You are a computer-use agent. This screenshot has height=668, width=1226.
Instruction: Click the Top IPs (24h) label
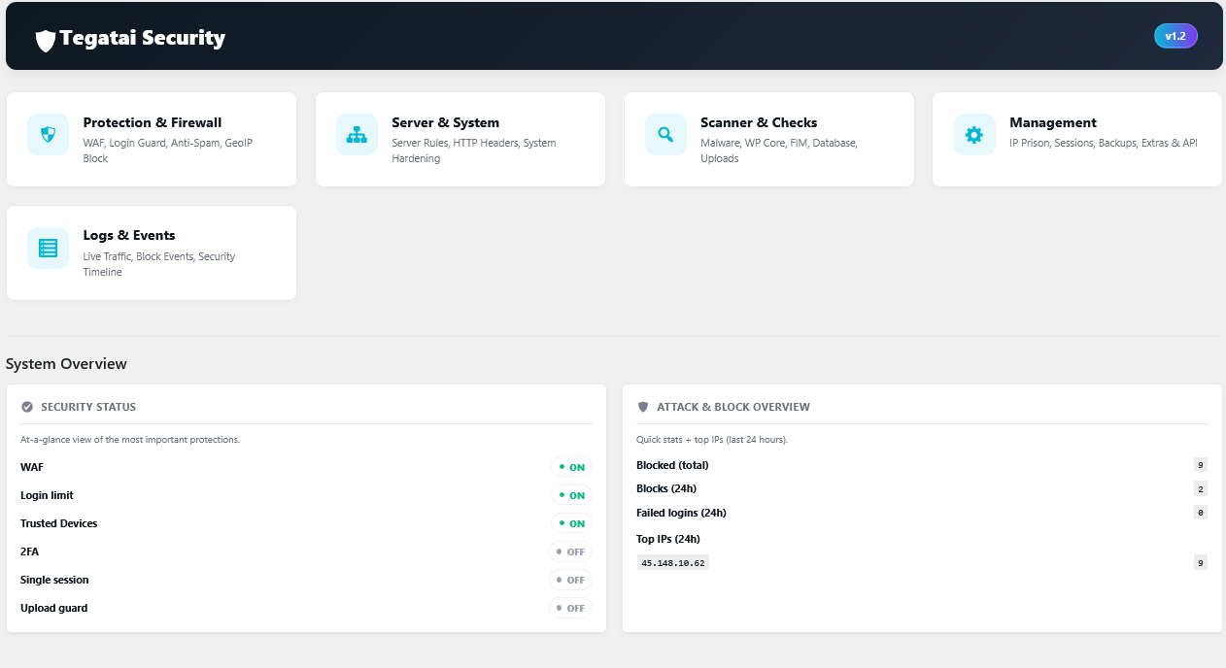(668, 539)
